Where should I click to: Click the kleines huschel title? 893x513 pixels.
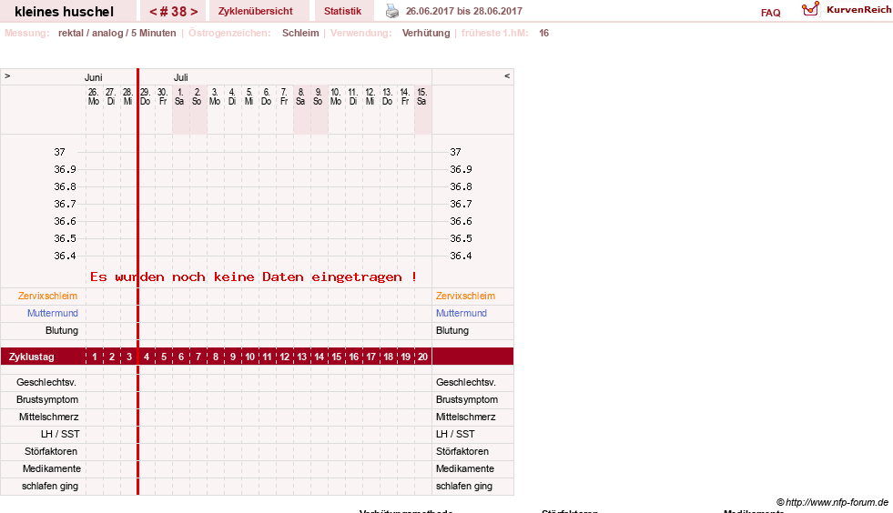click(64, 12)
